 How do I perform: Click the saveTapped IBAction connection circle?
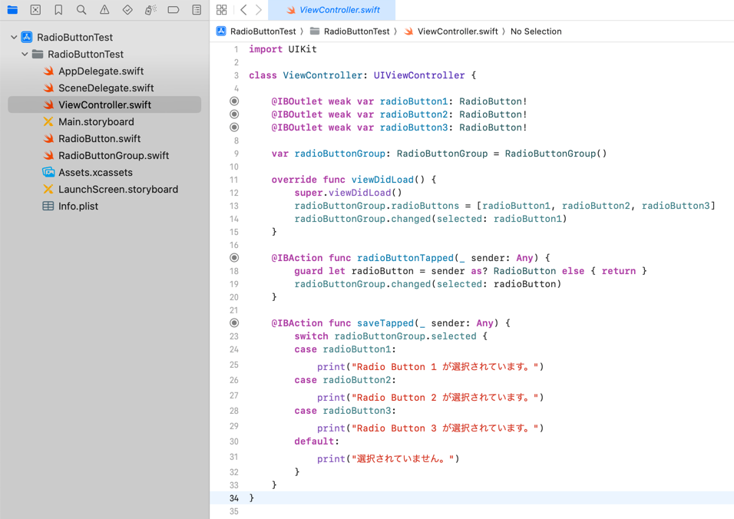coord(234,323)
